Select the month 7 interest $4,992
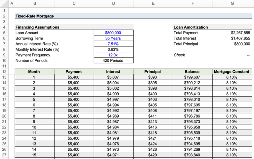This screenshot has width=254, height=159. (113, 111)
